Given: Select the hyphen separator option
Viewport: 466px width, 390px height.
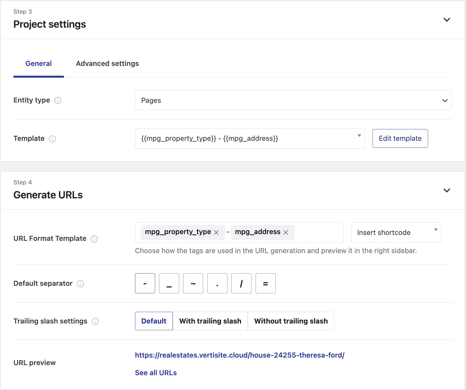Looking at the screenshot, I should point(145,283).
